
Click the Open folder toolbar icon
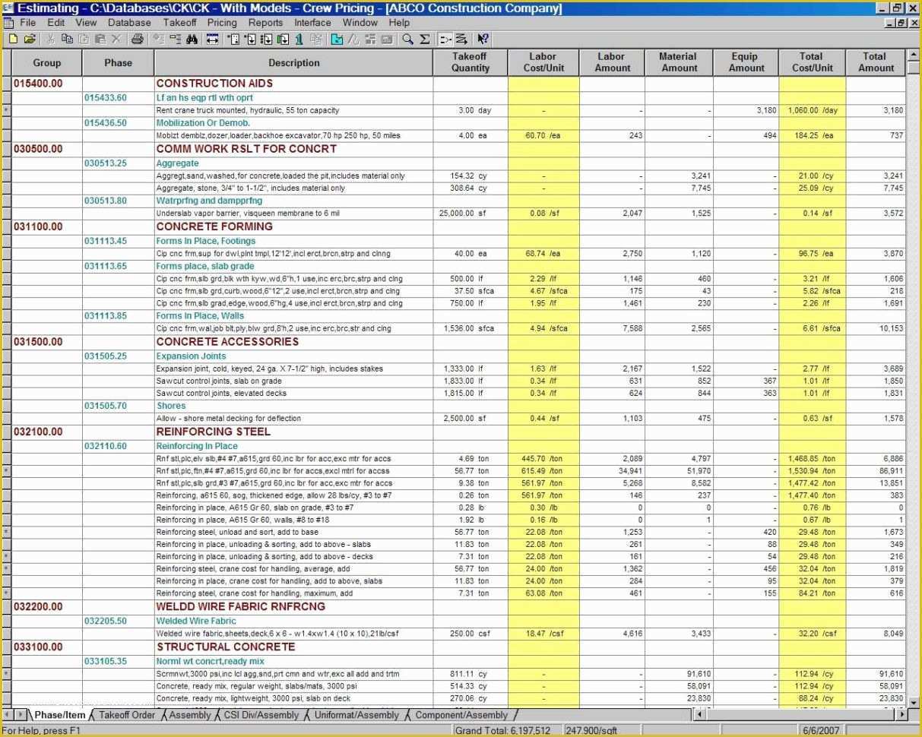pos(29,39)
